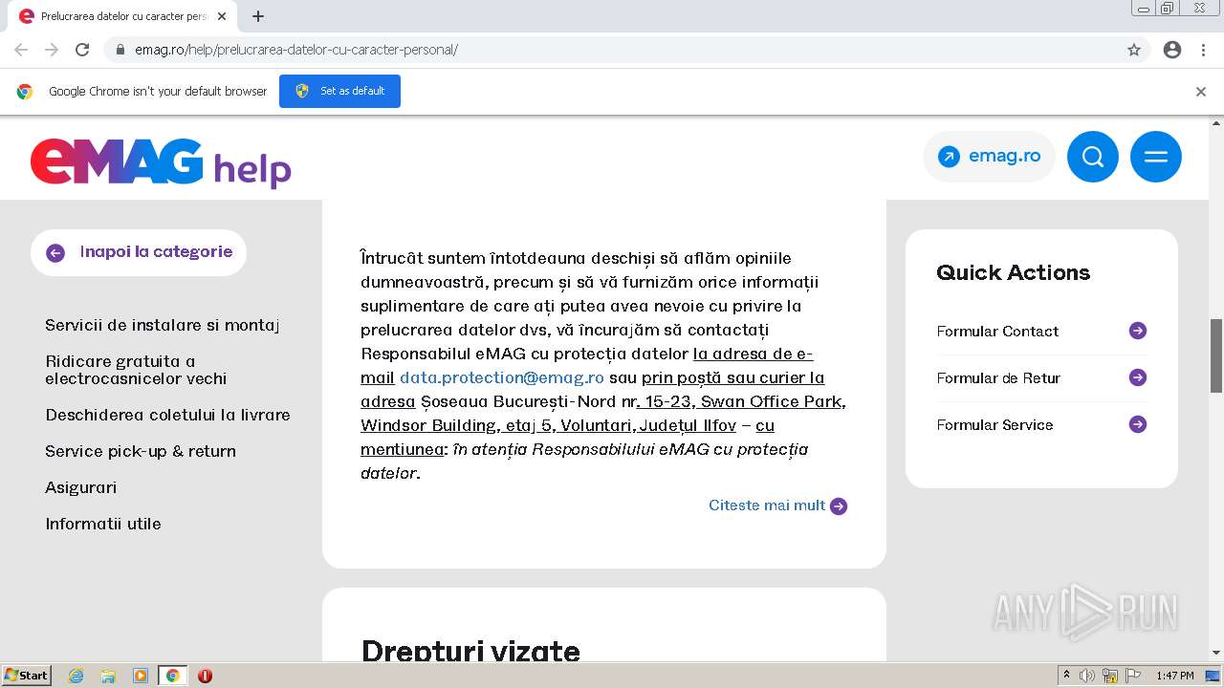The width and height of the screenshot is (1224, 688).
Task: Open Chrome three-dot menu
Action: point(1203,50)
